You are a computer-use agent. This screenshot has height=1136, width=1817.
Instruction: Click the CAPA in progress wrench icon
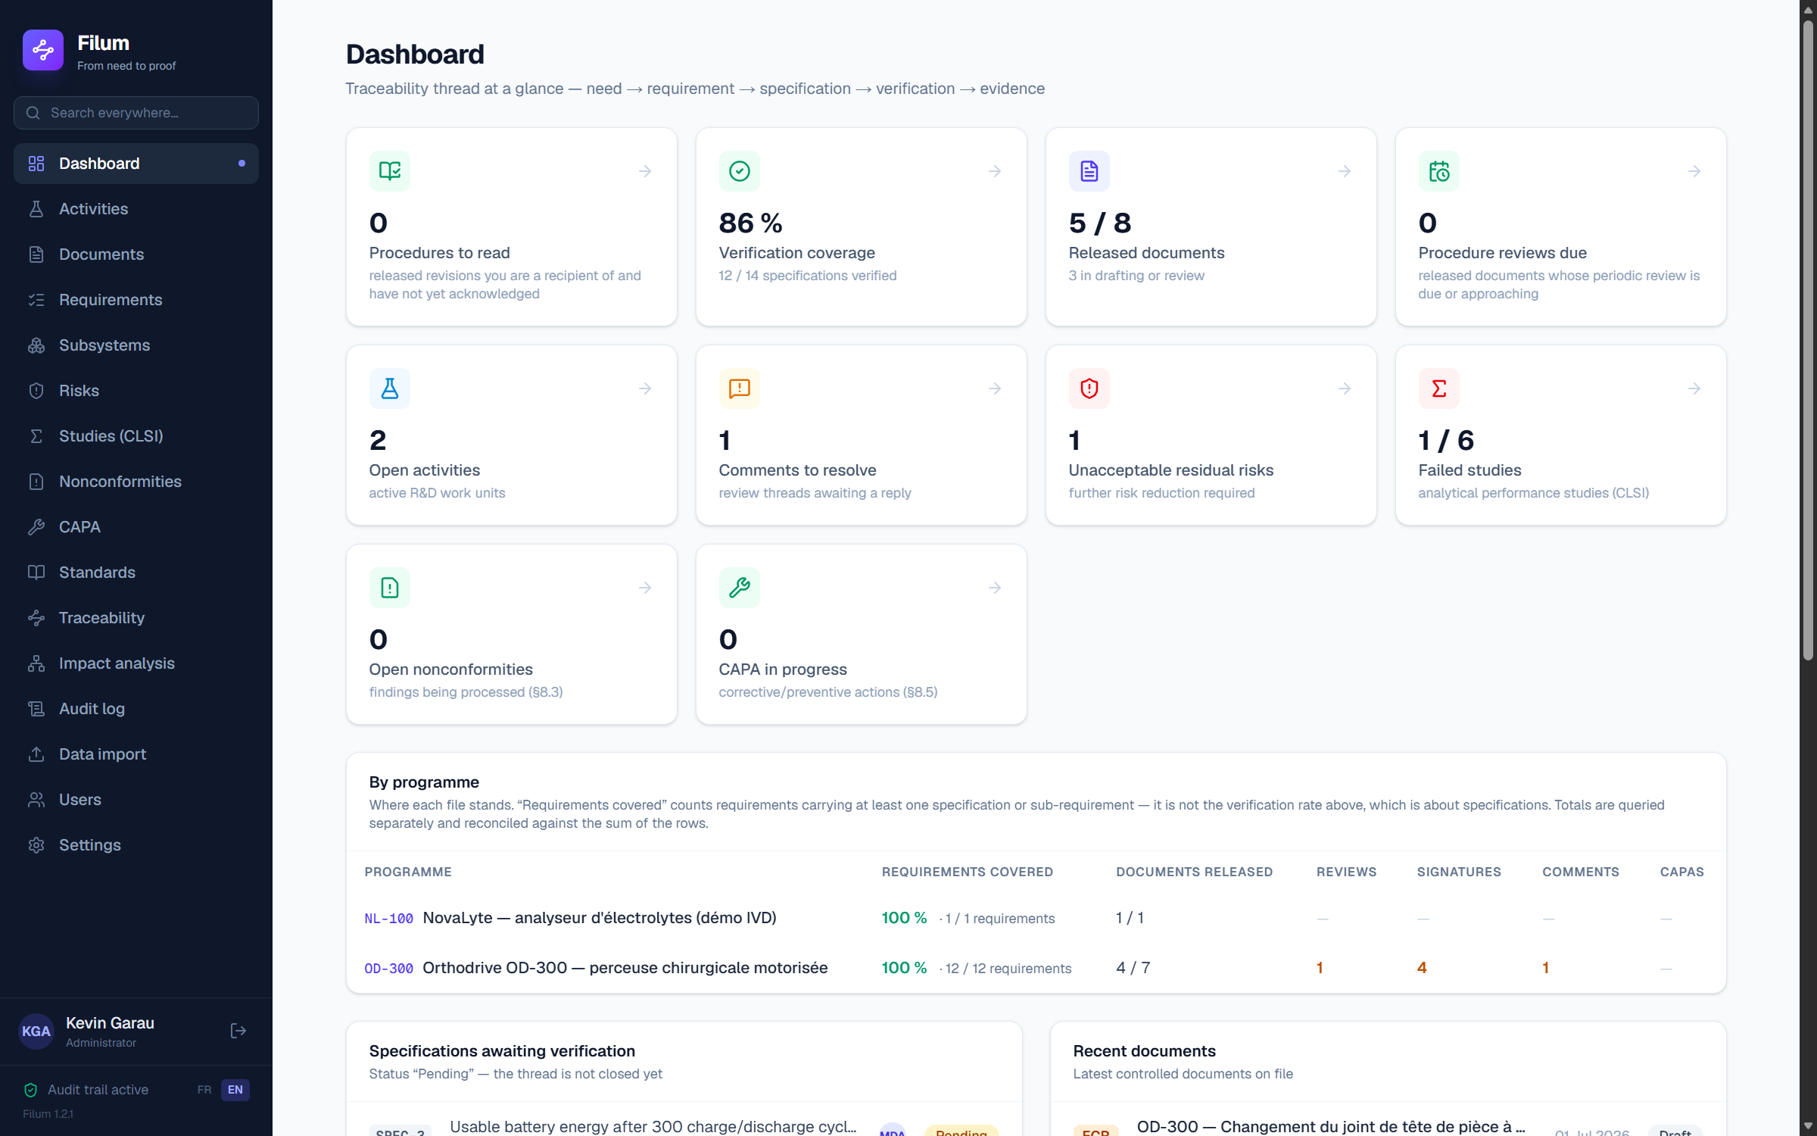point(740,588)
